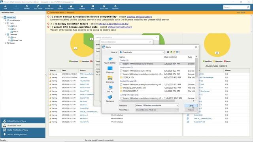Click the Refresh toolbar icon
Screen dimensions: 253x142
coord(27,7)
